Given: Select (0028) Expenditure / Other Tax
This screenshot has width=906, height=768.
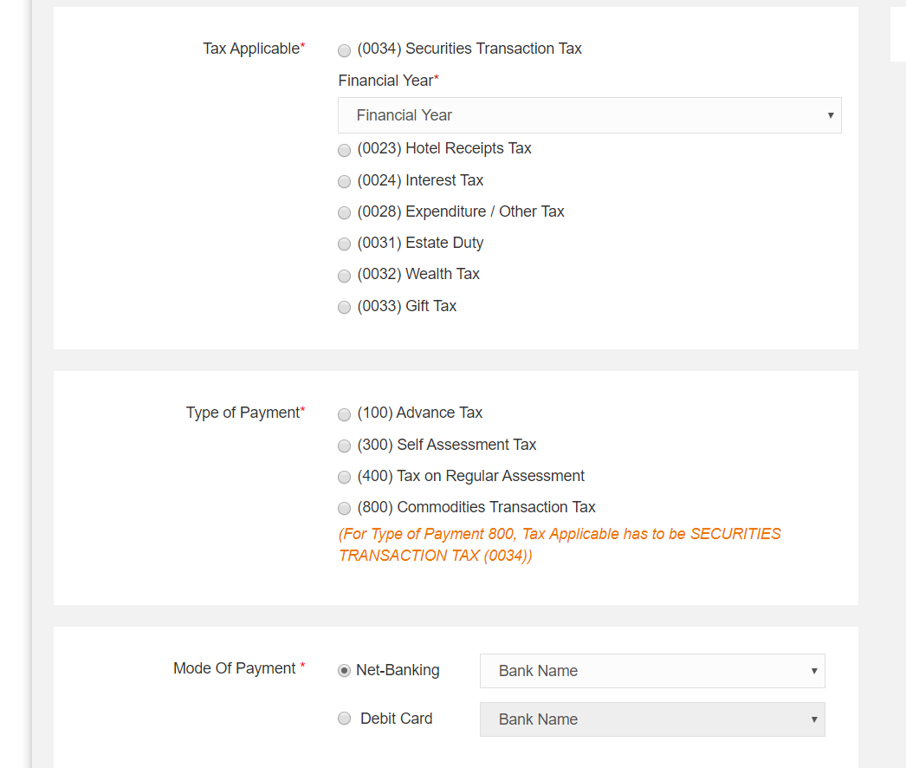Looking at the screenshot, I should 344,212.
